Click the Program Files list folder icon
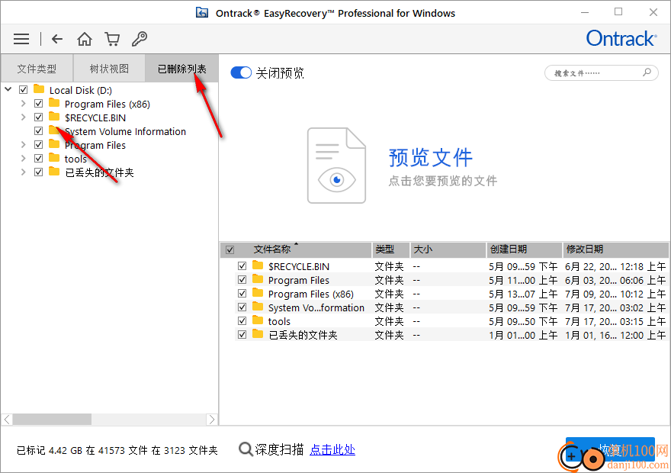This screenshot has height=473, width=671. coord(258,279)
